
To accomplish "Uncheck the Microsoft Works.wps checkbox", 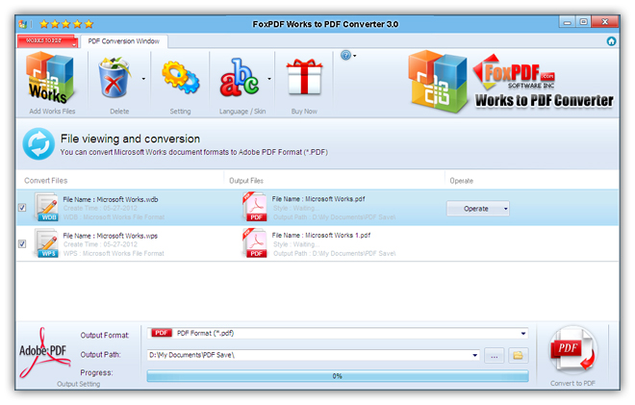I will 22,243.
